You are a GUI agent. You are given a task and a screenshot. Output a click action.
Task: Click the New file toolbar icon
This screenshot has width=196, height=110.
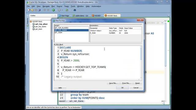pos(29,10)
